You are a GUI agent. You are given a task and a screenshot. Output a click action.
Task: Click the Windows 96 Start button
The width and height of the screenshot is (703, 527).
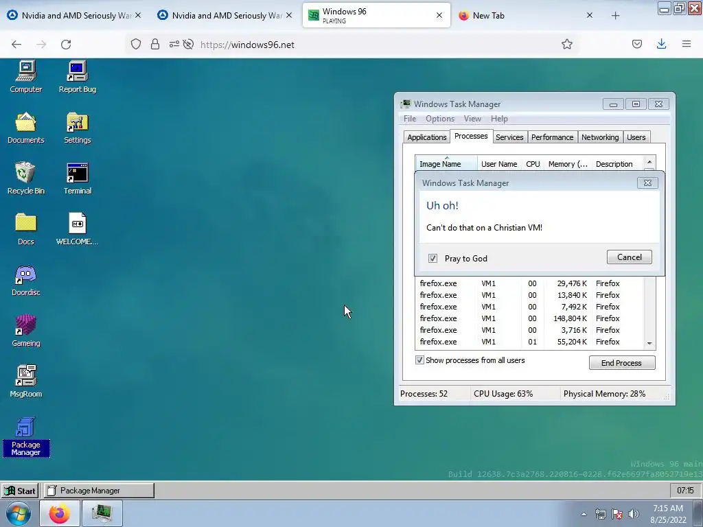point(20,491)
